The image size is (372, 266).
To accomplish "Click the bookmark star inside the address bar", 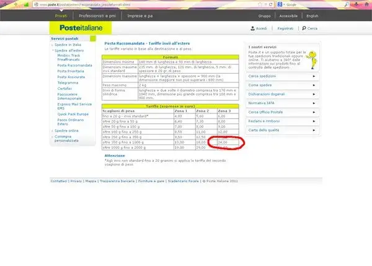I will coord(260,4).
